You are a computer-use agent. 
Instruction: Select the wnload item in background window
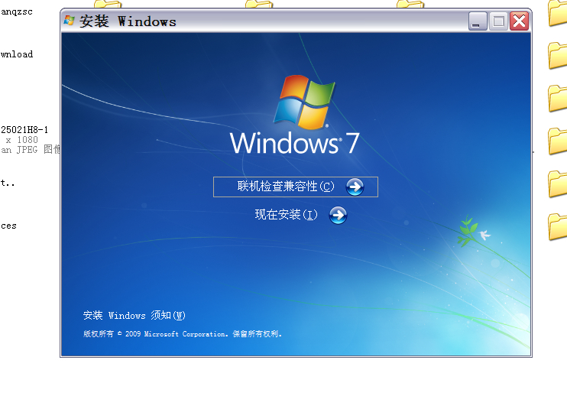coord(17,54)
